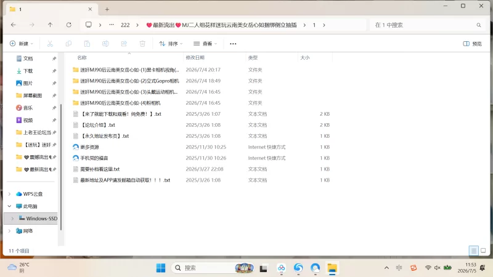493x277 pixels.
Task: Sort by the 名称 column header
Action: coord(129,58)
